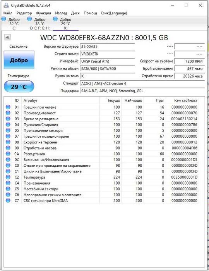Click status orb for 09 Отработени часове
Screen dimensions: 209x271
click(x=8, y=148)
